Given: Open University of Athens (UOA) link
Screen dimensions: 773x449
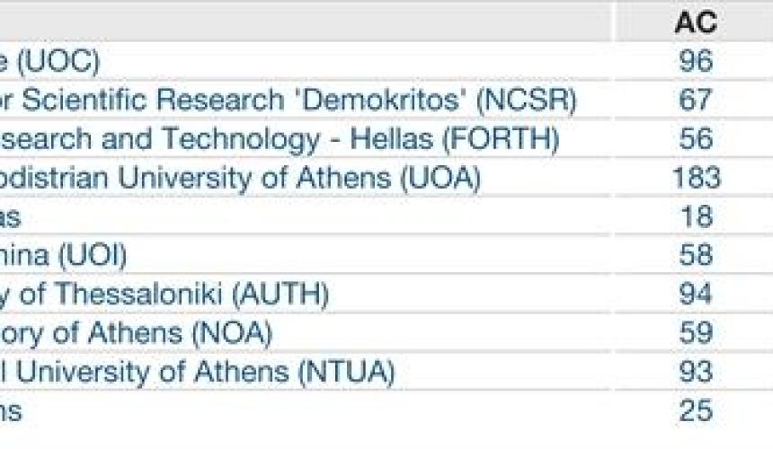Looking at the screenshot, I should click(240, 178).
